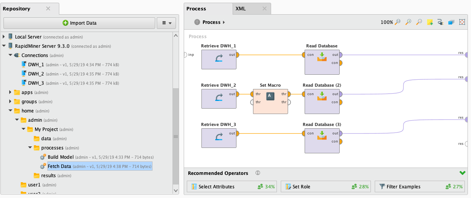Viewport: 471px width, 198px height.
Task: Zoom out of the process canvas
Action: (419, 22)
